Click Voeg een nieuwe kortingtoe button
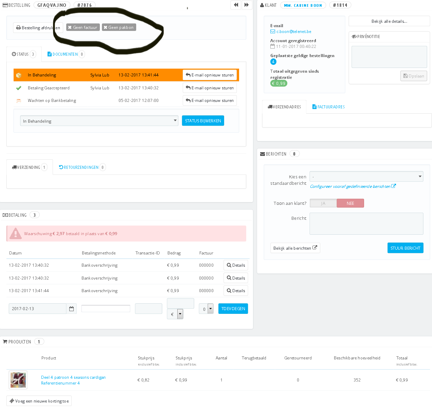432x410 pixels. (39, 401)
